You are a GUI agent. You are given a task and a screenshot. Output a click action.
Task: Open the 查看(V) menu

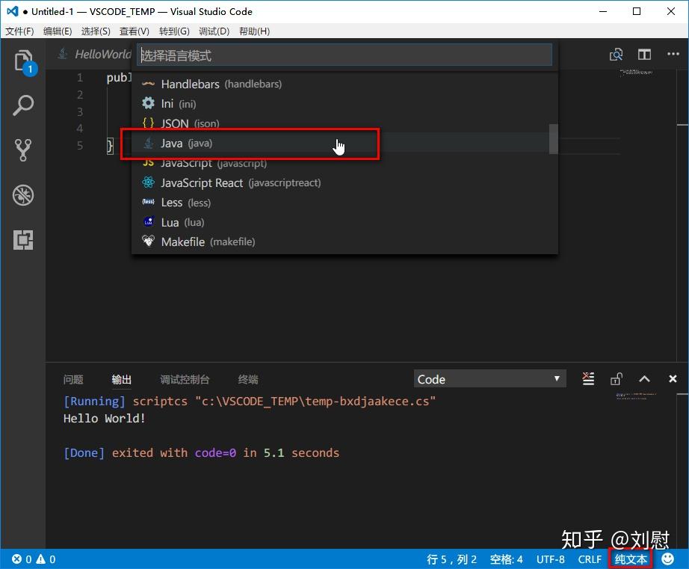coord(134,31)
